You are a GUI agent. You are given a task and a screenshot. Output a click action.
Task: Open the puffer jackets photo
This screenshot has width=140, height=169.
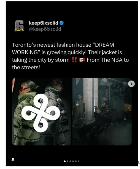coord(42,112)
